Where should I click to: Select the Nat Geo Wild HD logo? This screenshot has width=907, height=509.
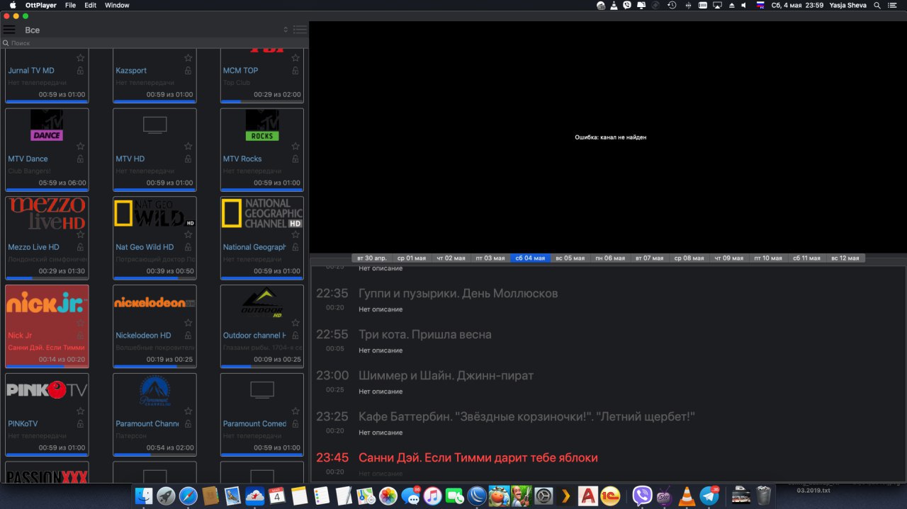tap(154, 213)
